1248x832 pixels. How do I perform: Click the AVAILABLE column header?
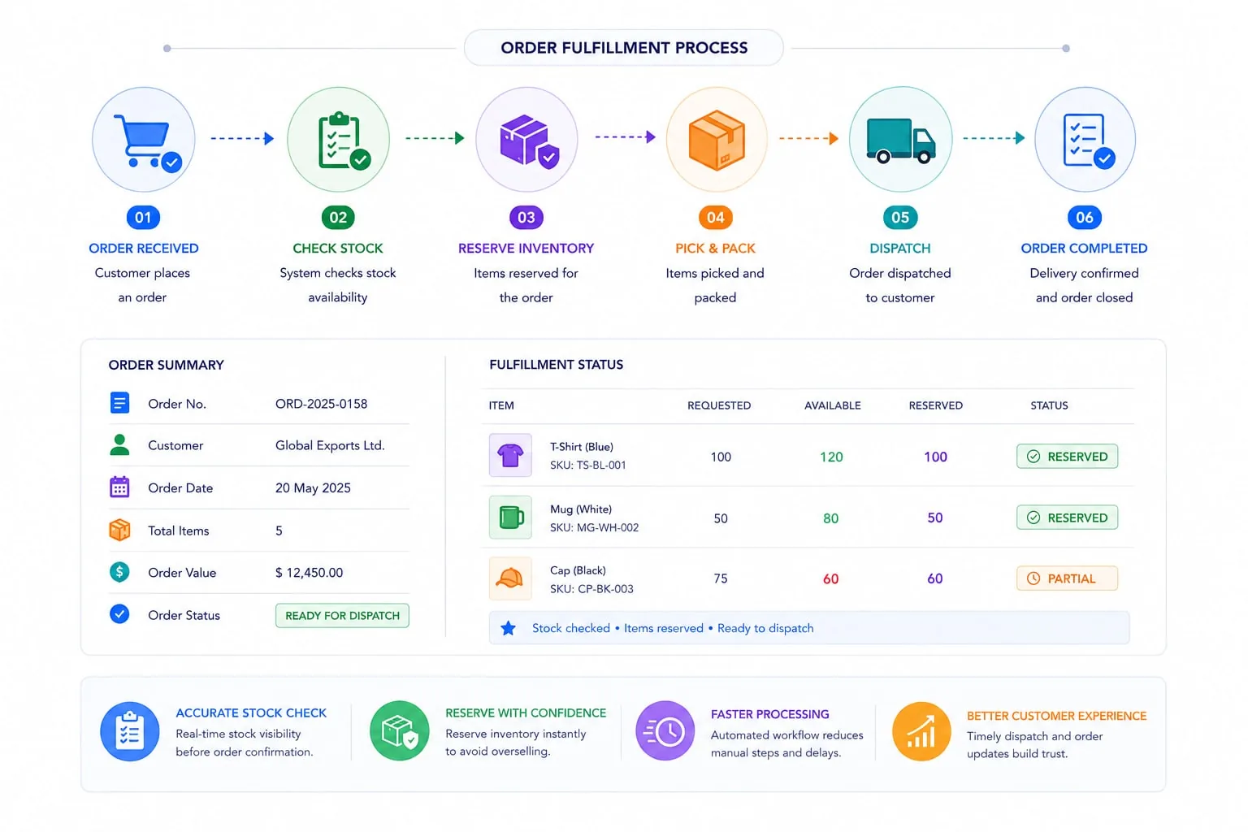(833, 405)
